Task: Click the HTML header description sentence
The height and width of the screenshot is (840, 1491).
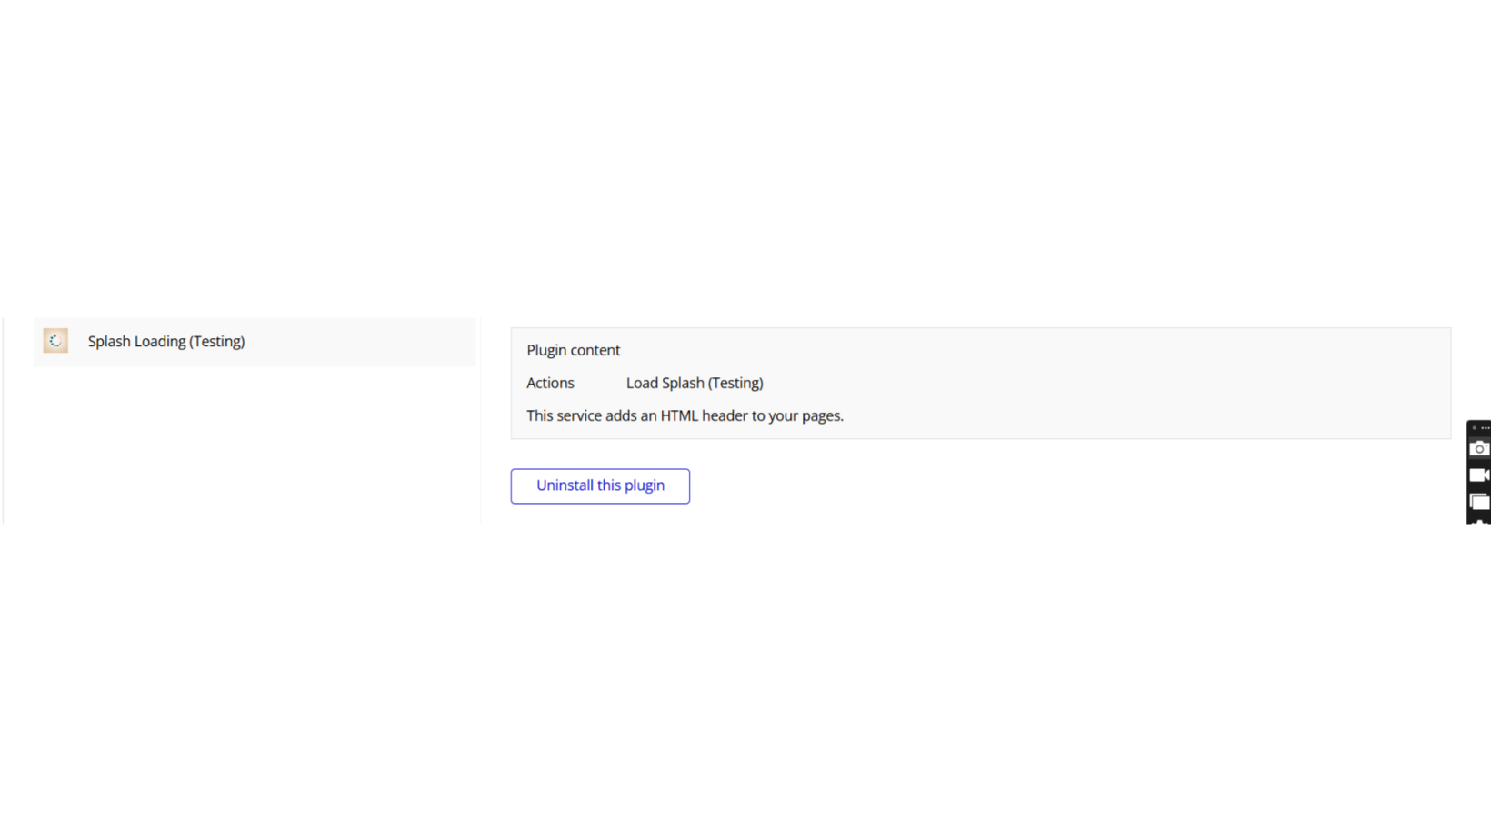Action: 685,416
